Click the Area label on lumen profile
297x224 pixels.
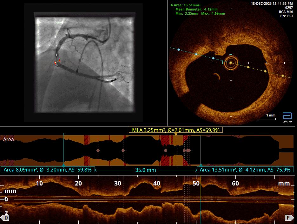(x=8, y=139)
